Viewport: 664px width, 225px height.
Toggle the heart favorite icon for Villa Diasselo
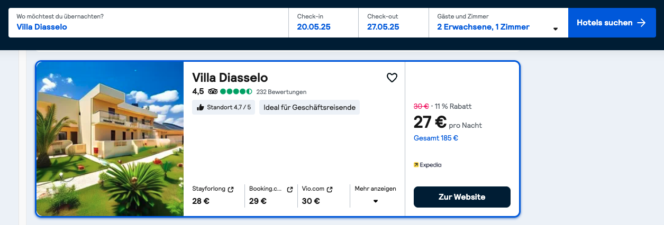coord(392,78)
